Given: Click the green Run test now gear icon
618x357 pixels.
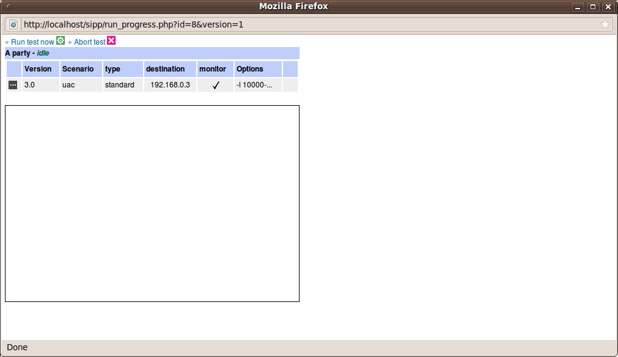Looking at the screenshot, I should [61, 40].
